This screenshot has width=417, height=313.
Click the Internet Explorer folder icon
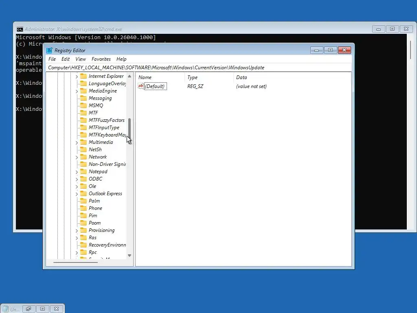[83, 76]
